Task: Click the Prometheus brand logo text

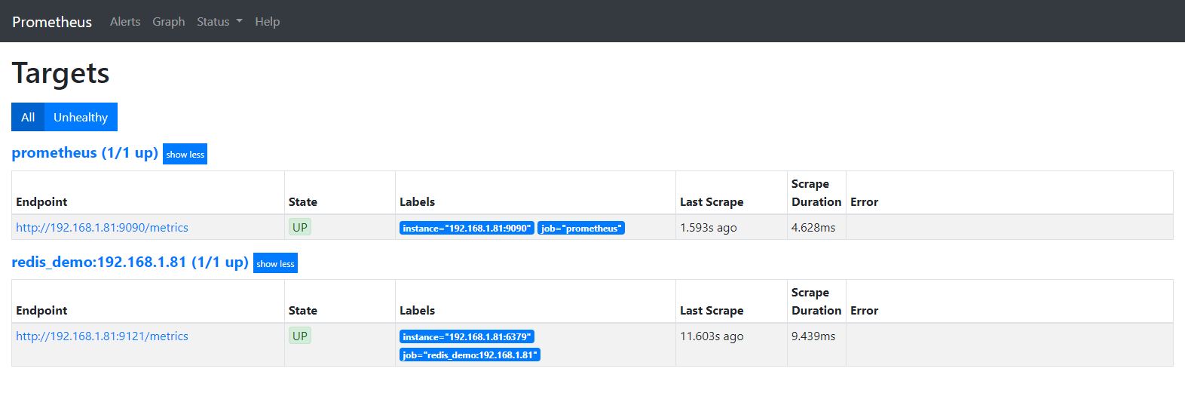Action: (52, 22)
